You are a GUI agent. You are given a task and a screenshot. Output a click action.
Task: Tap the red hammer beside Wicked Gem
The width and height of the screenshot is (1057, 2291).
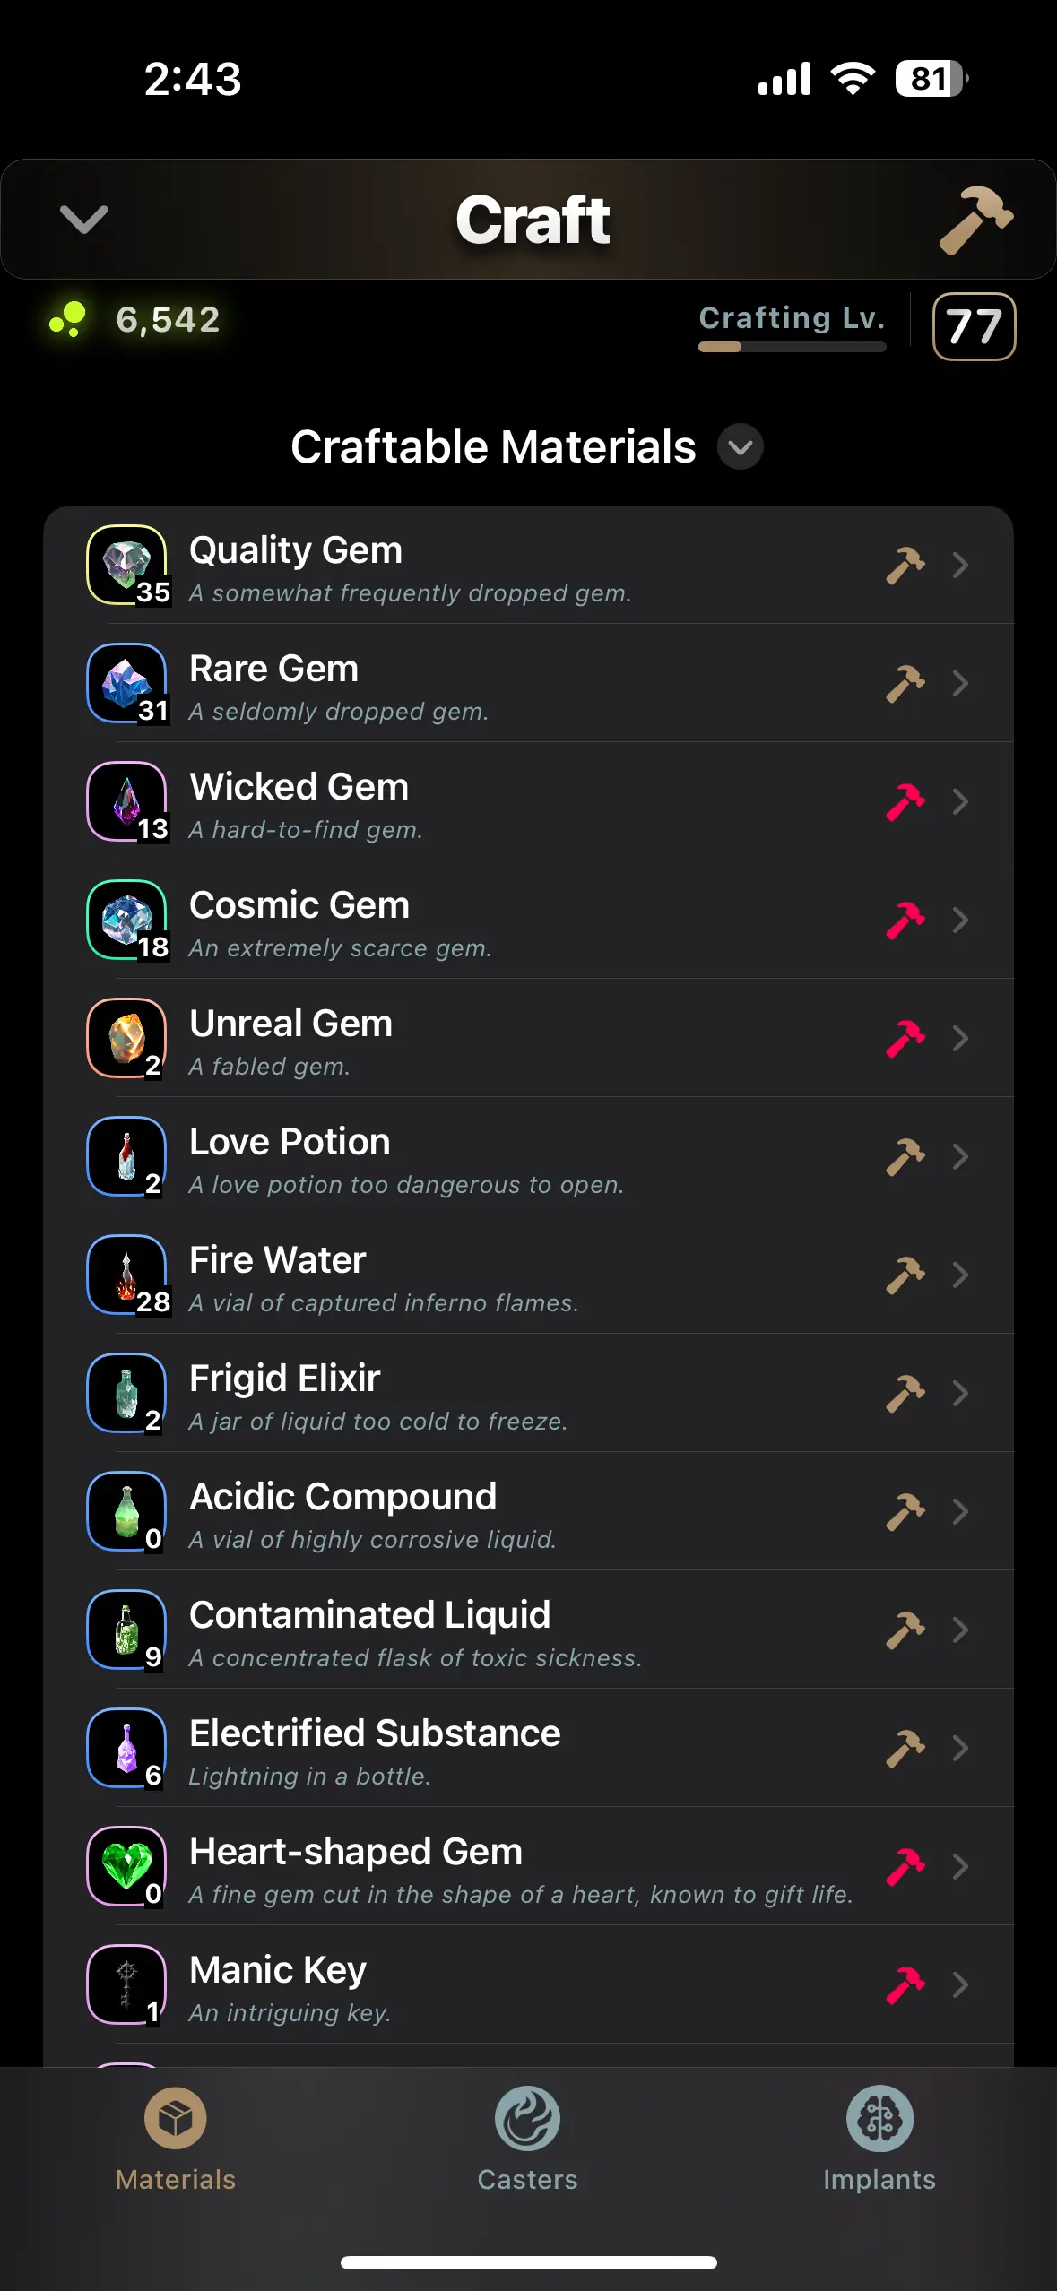click(x=905, y=801)
